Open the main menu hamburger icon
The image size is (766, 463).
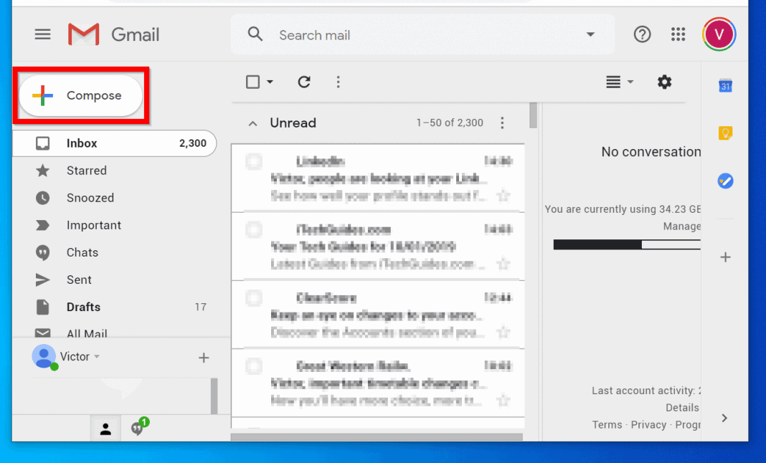point(42,34)
